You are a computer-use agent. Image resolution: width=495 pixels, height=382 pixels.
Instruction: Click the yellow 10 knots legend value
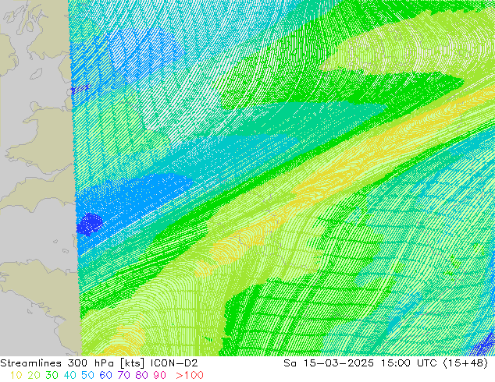click(x=16, y=375)
